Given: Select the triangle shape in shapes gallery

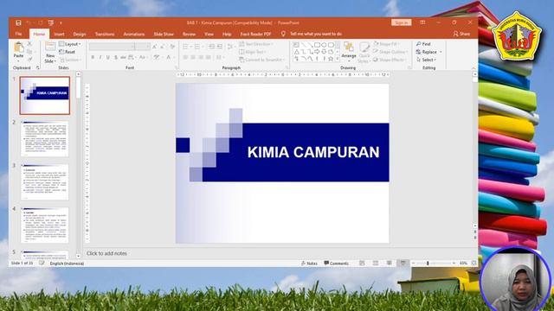Looking at the screenshot, I should pos(296,52).
